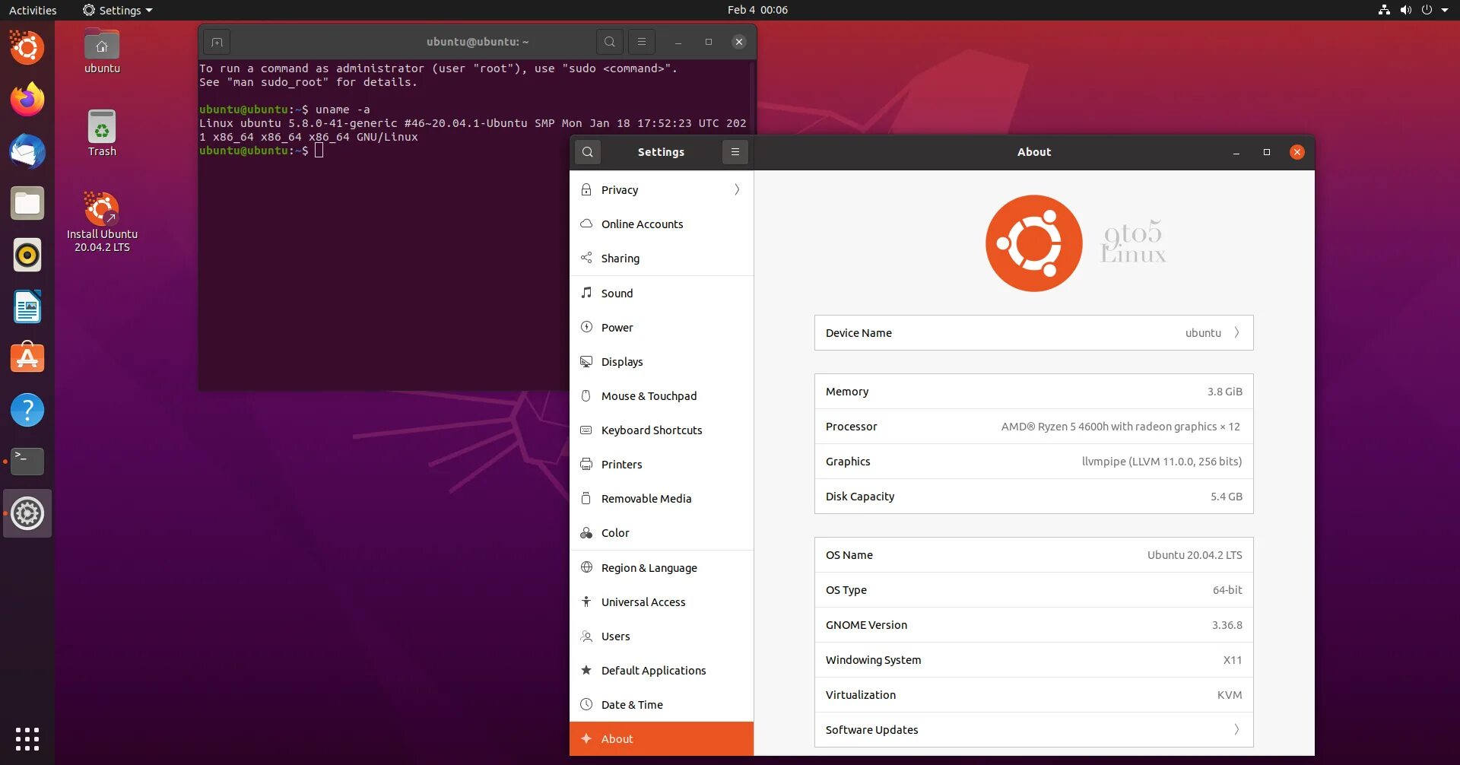Maximize the Terminal window
Screen dimensions: 1460x765
tap(709, 42)
